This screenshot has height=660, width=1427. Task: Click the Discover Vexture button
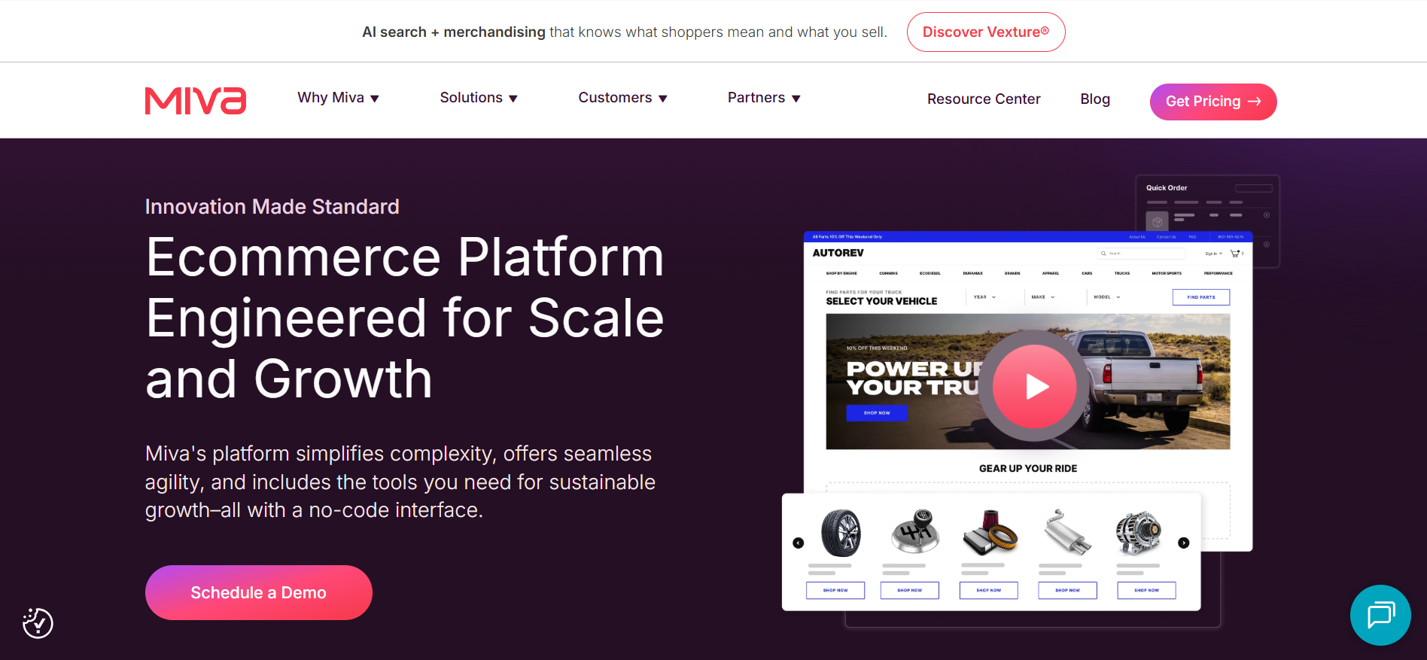985,32
